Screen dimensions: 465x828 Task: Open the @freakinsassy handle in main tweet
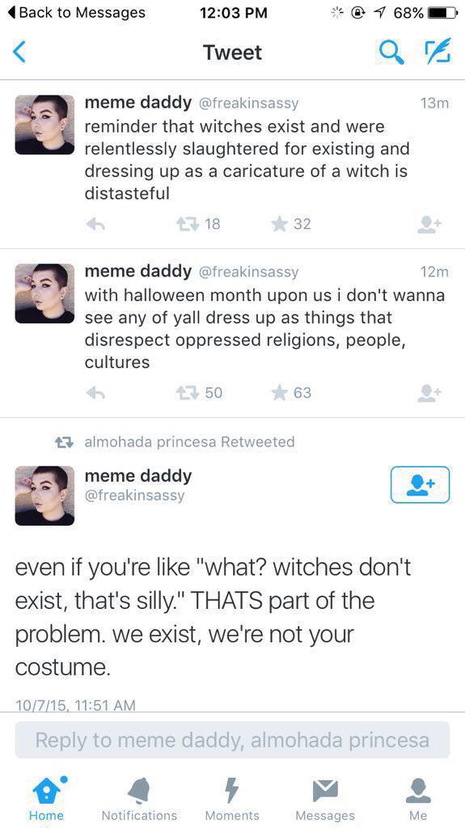click(x=134, y=496)
